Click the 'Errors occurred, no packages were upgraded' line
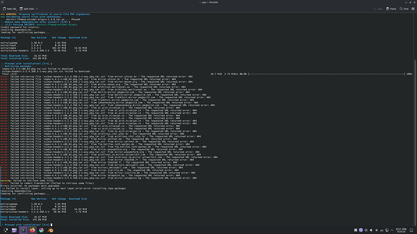This screenshot has width=417, height=234. [30, 186]
